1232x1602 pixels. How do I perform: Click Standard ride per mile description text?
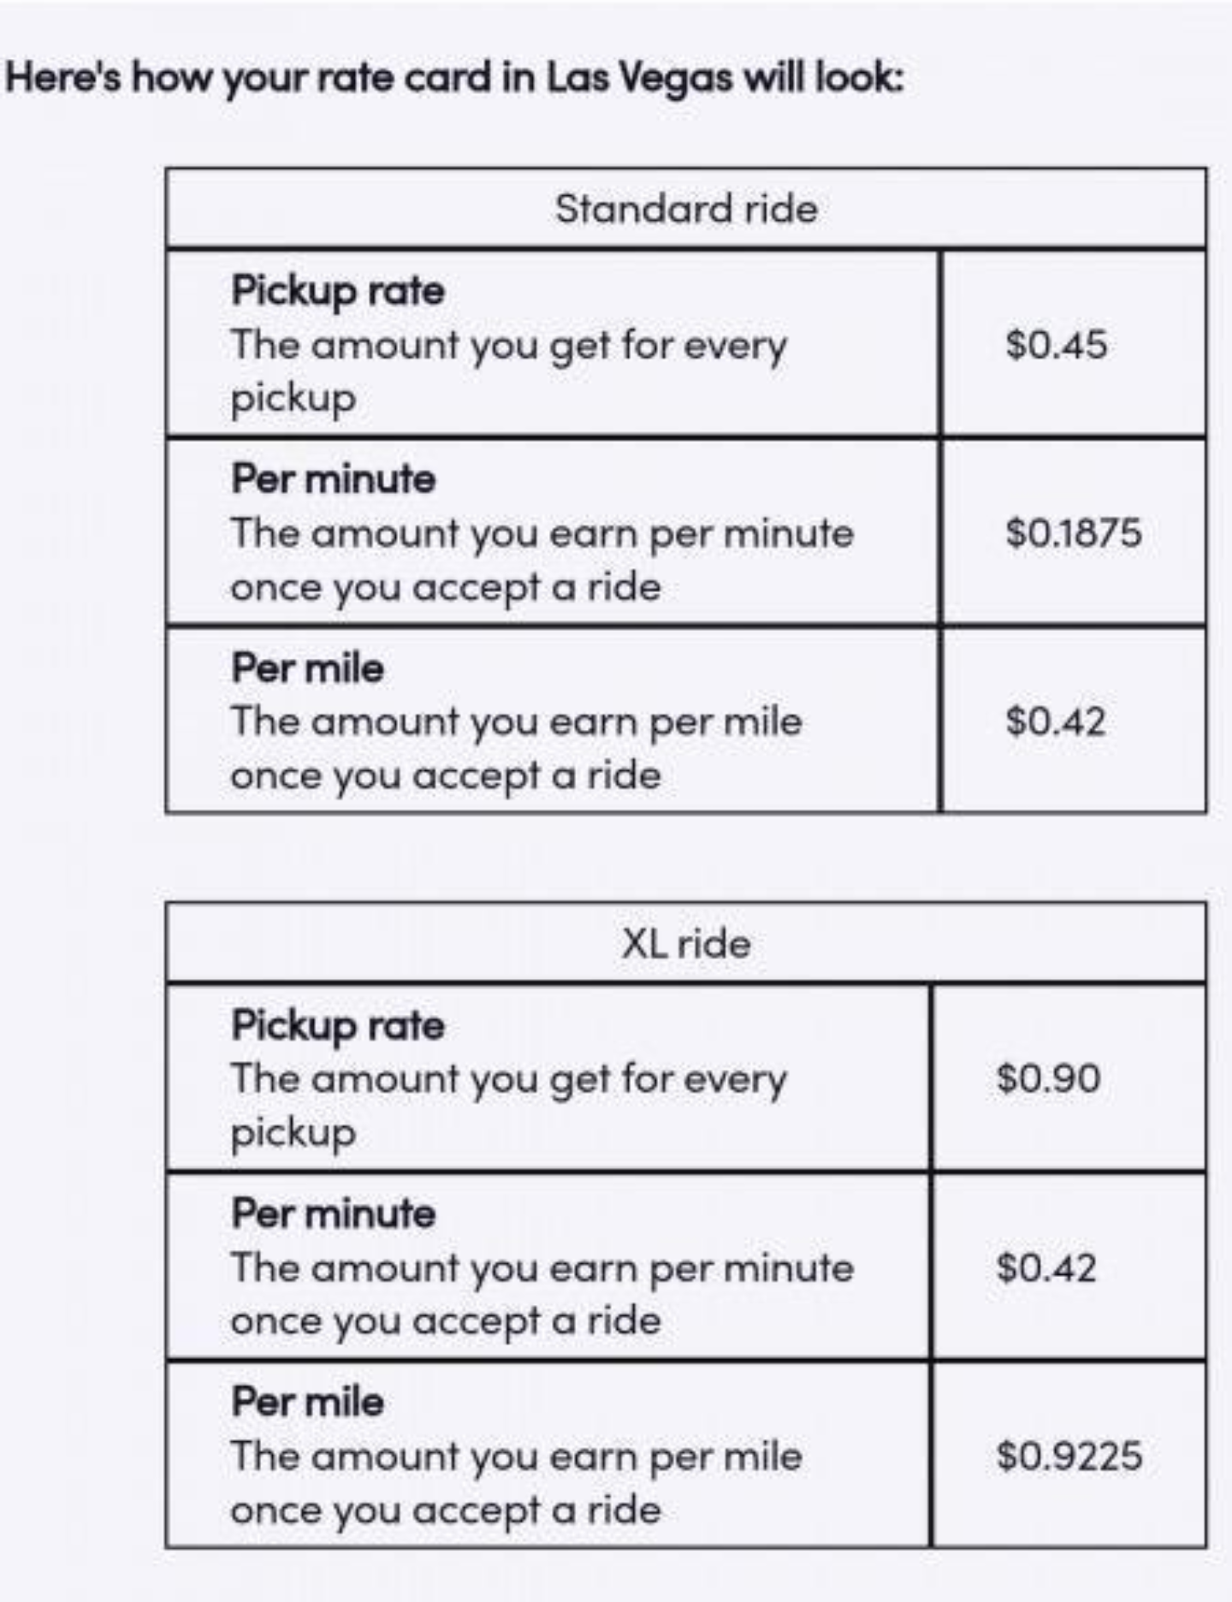click(516, 749)
